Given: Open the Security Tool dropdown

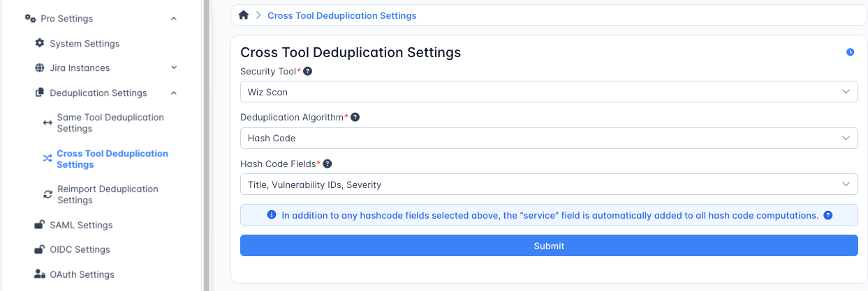Looking at the screenshot, I should pos(548,92).
